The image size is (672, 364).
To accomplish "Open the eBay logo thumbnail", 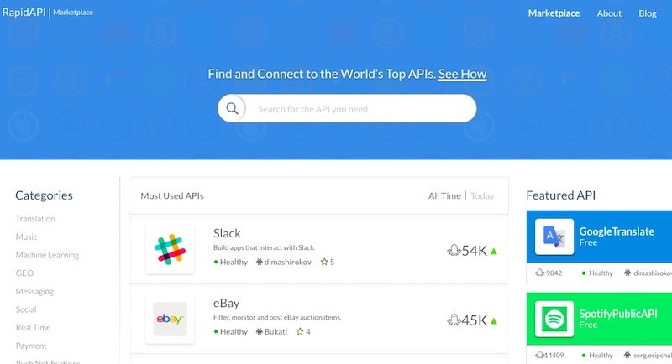I will click(170, 320).
